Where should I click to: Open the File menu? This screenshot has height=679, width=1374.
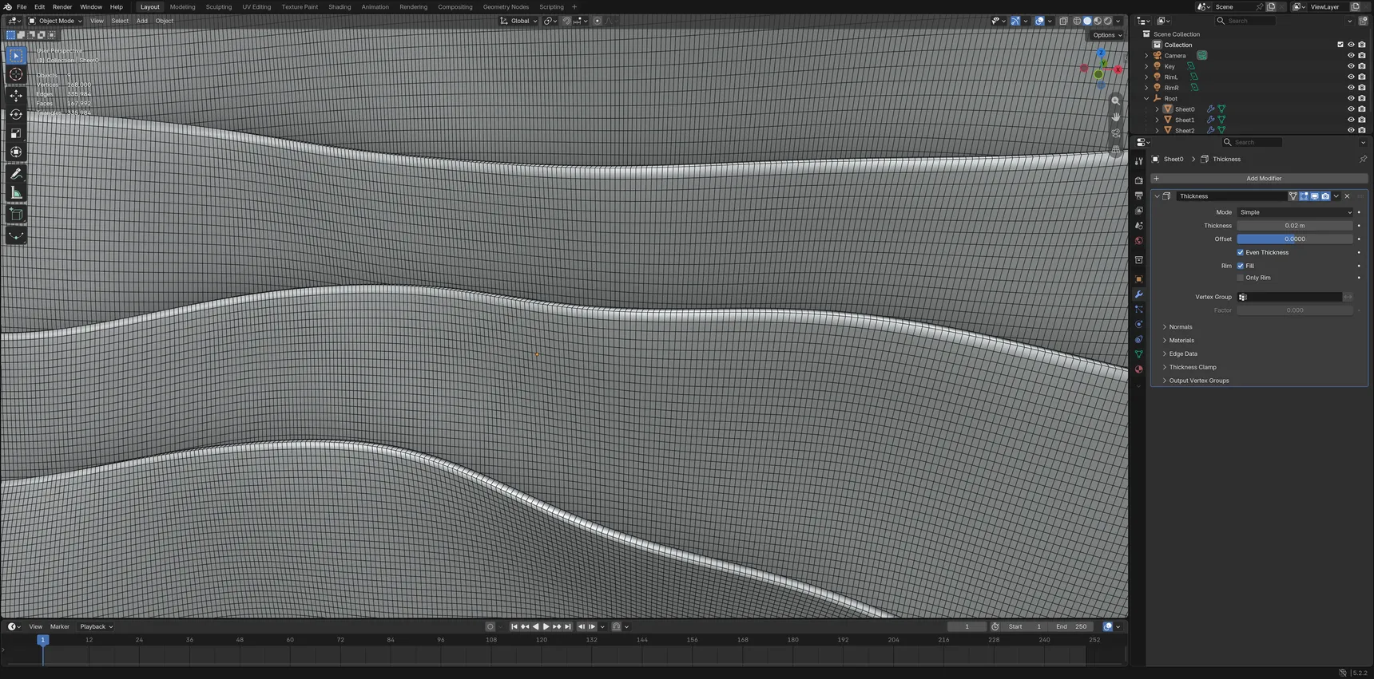(x=22, y=6)
